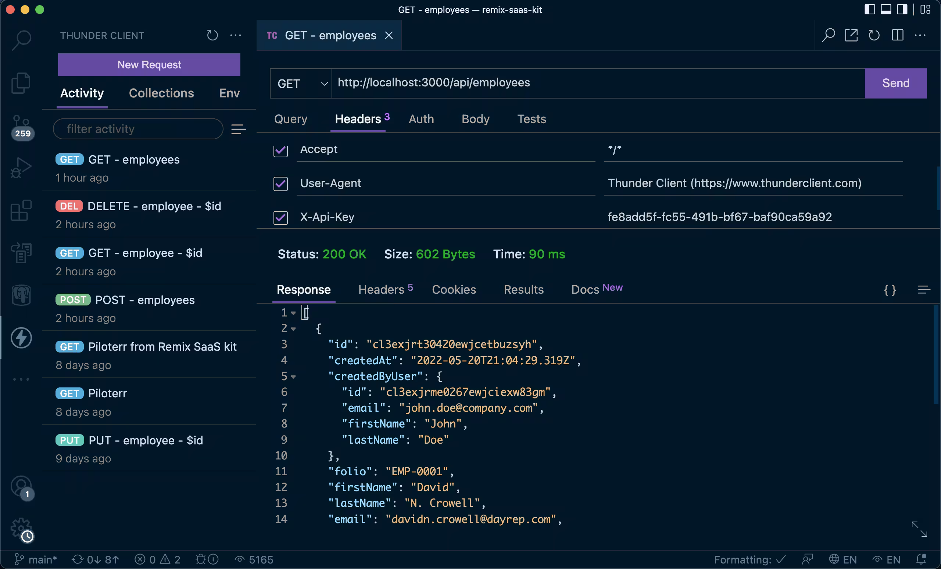The width and height of the screenshot is (941, 569).
Task: Open the activity filter menu icon
Action: pyautogui.click(x=239, y=129)
